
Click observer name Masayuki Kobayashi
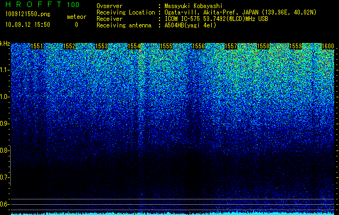tap(193, 6)
